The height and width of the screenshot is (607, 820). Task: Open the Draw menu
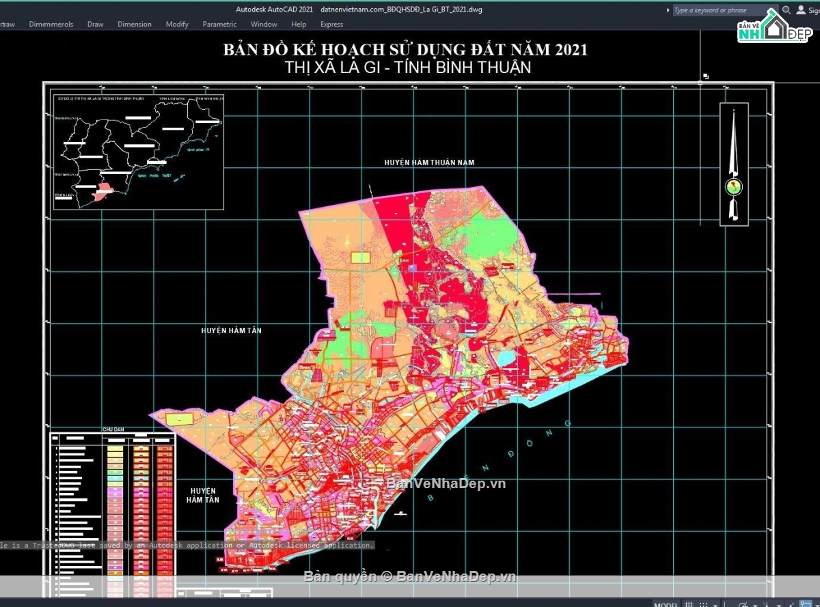pos(96,24)
